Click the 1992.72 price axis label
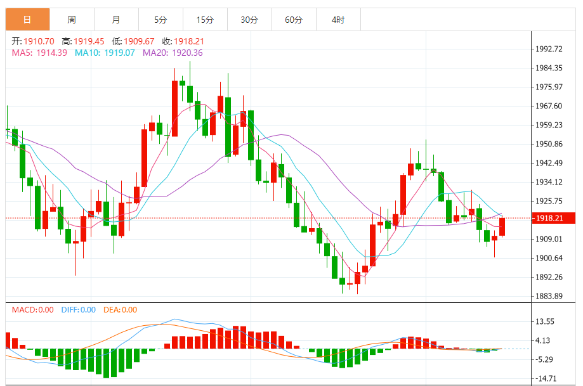The height and width of the screenshot is (386, 583). tap(549, 49)
